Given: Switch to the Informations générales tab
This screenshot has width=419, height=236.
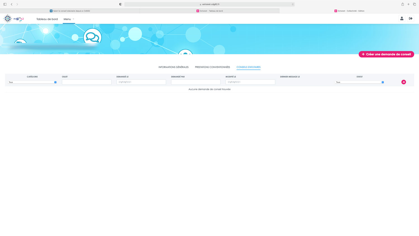Looking at the screenshot, I should point(173,67).
